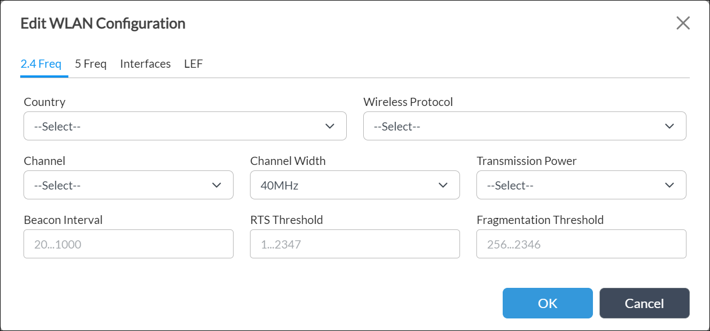Click the dialog close X icon
The image size is (710, 331).
[683, 23]
